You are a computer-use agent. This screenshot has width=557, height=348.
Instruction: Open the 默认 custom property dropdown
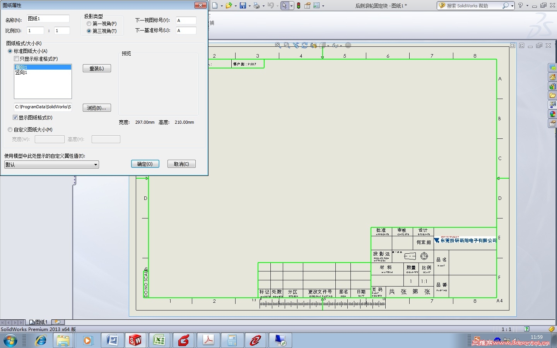pyautogui.click(x=51, y=165)
